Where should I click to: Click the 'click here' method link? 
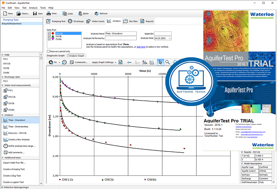pos(141,47)
